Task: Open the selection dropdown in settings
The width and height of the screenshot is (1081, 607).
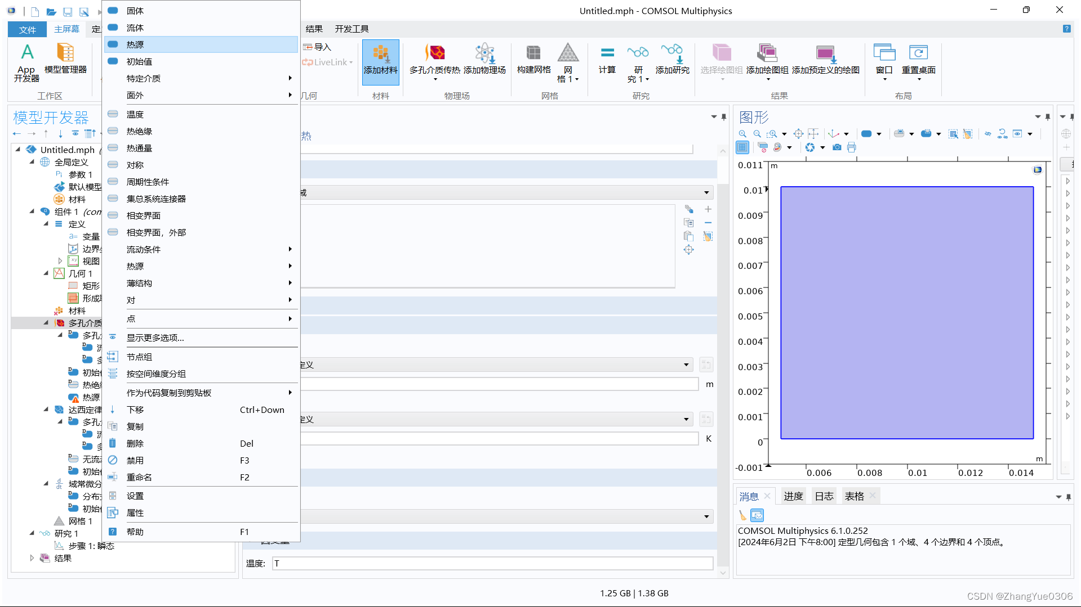Action: click(706, 193)
